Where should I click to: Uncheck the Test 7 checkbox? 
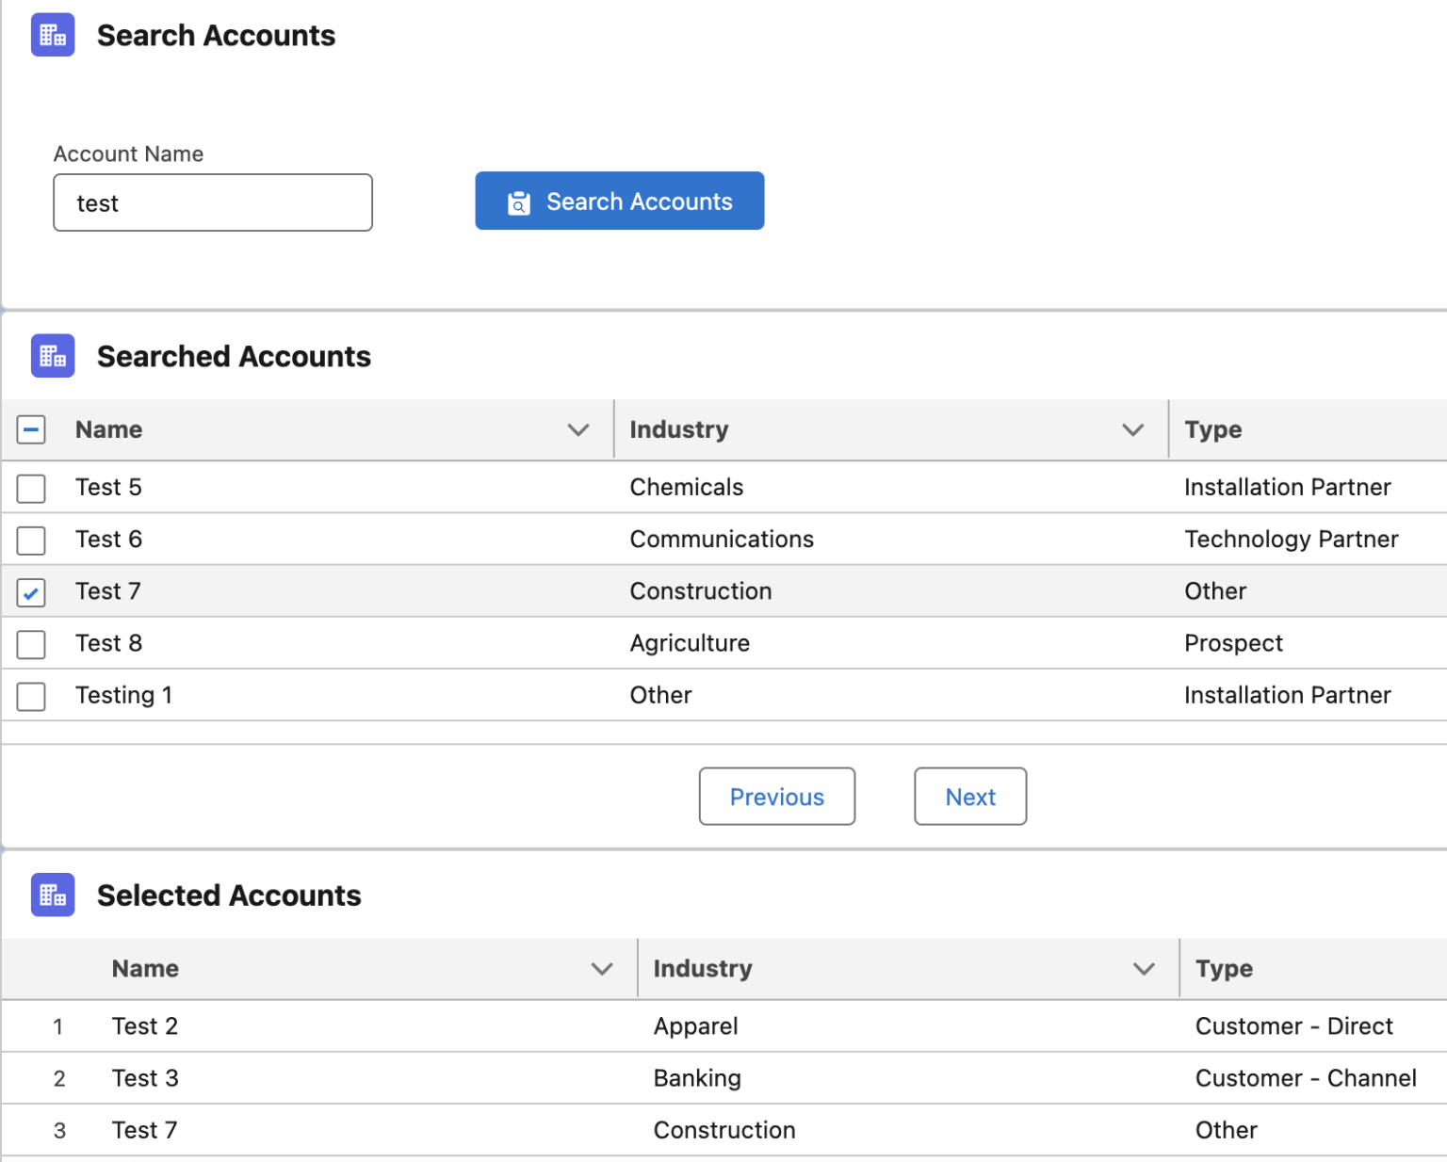point(31,592)
